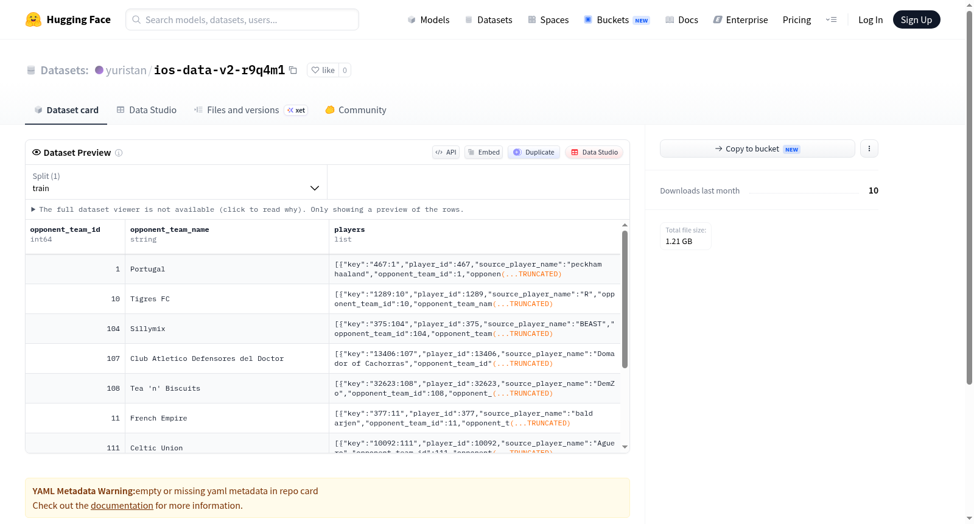Click the players cell for Portugal row
The image size is (974, 524).
pyautogui.click(x=475, y=269)
